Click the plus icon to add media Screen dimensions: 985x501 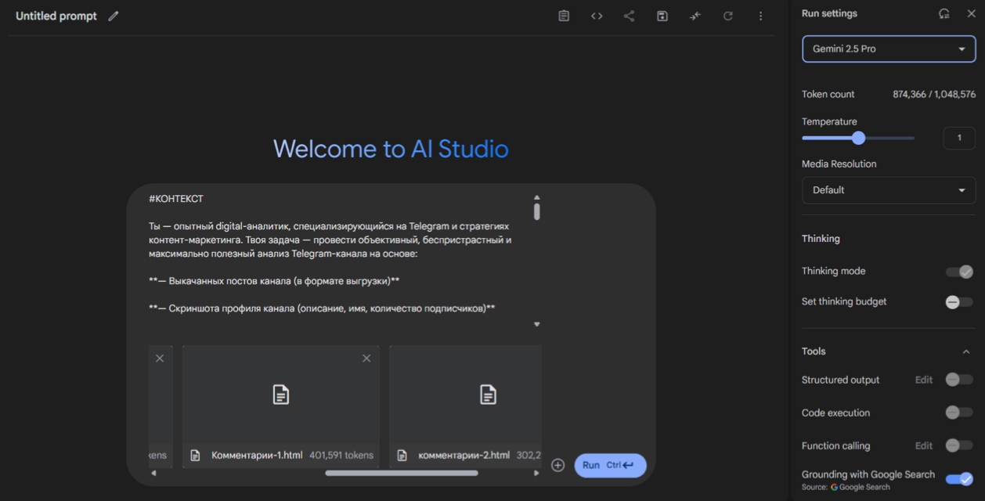pyautogui.click(x=557, y=465)
